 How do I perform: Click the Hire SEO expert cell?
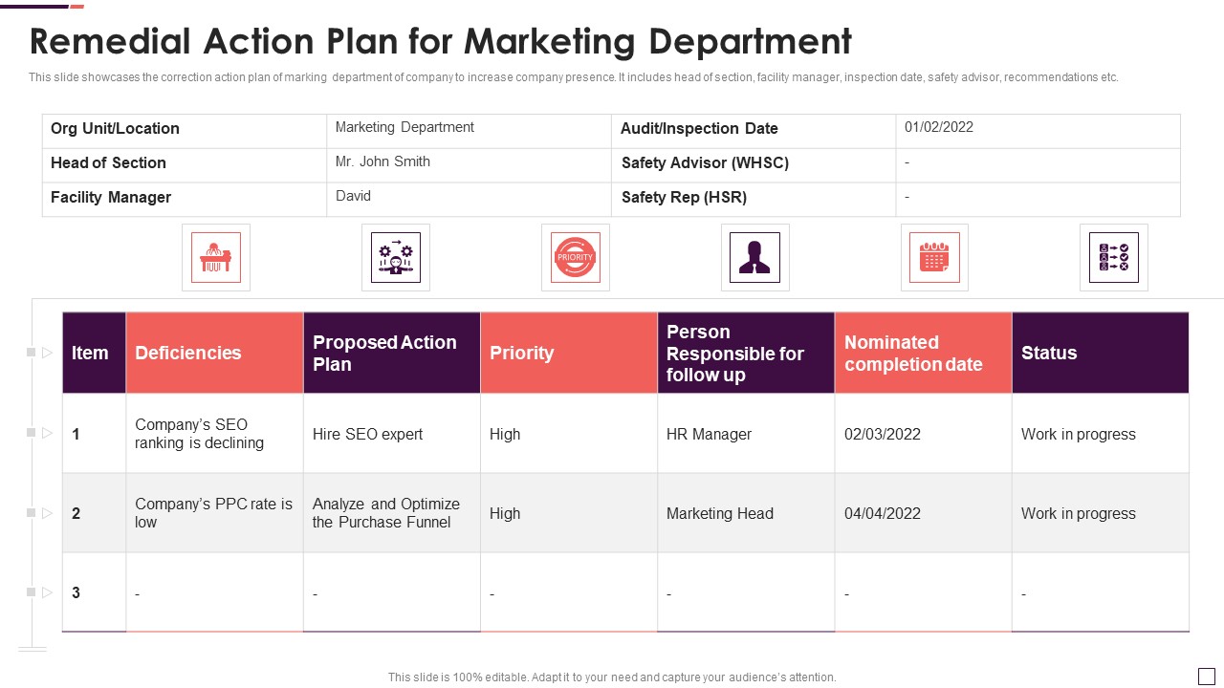[x=392, y=434]
